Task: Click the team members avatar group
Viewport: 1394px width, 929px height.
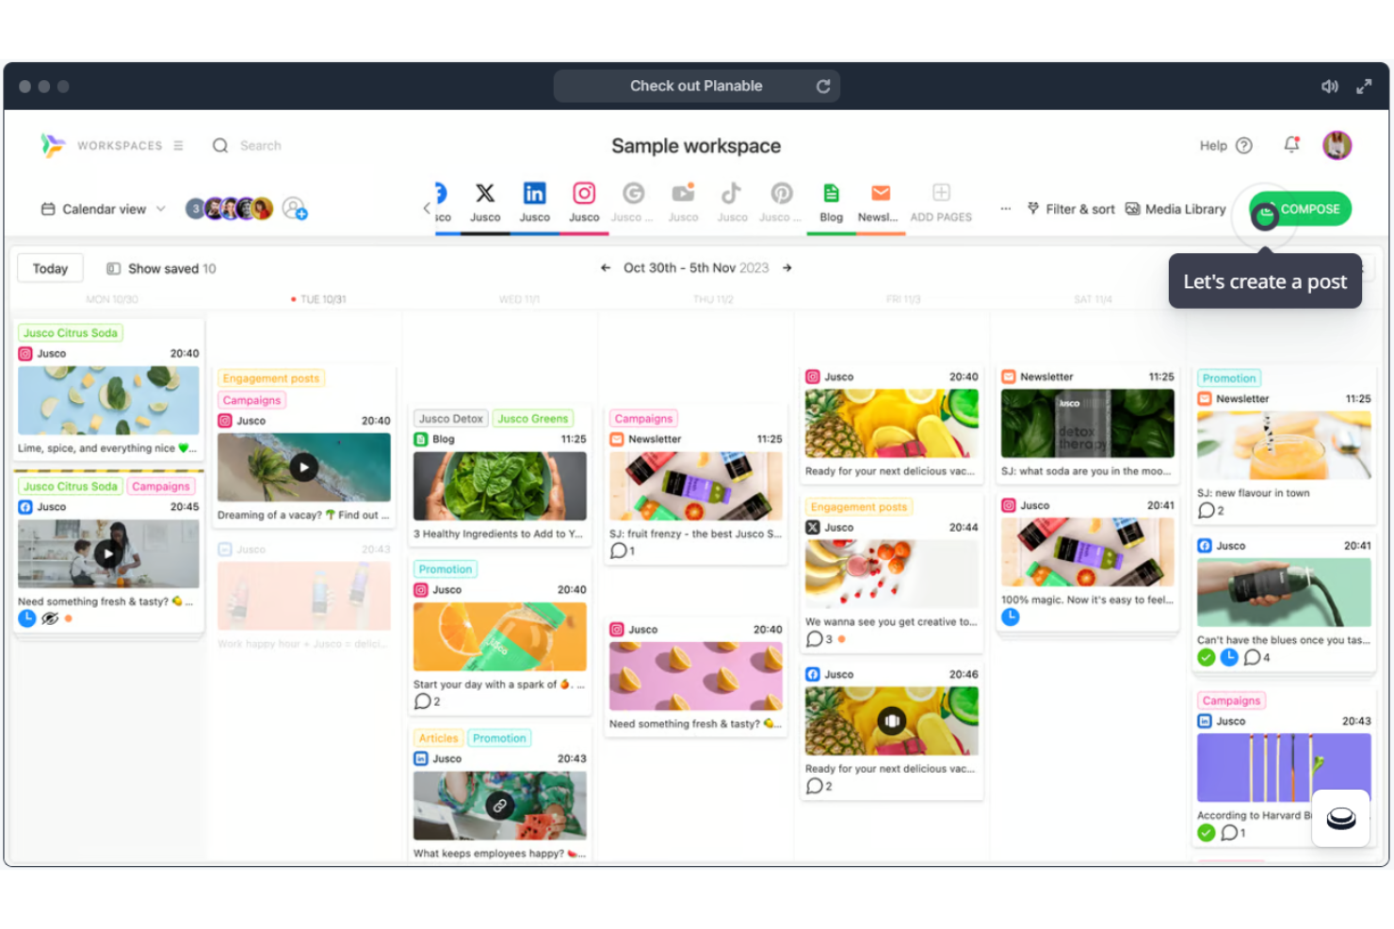Action: [229, 208]
